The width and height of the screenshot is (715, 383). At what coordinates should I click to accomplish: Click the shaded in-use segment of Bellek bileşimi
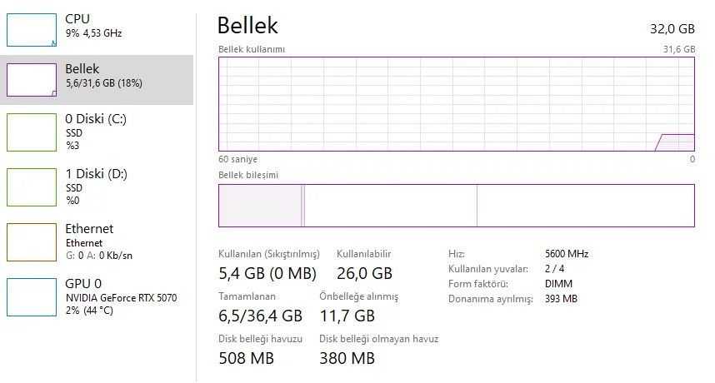[x=260, y=206]
